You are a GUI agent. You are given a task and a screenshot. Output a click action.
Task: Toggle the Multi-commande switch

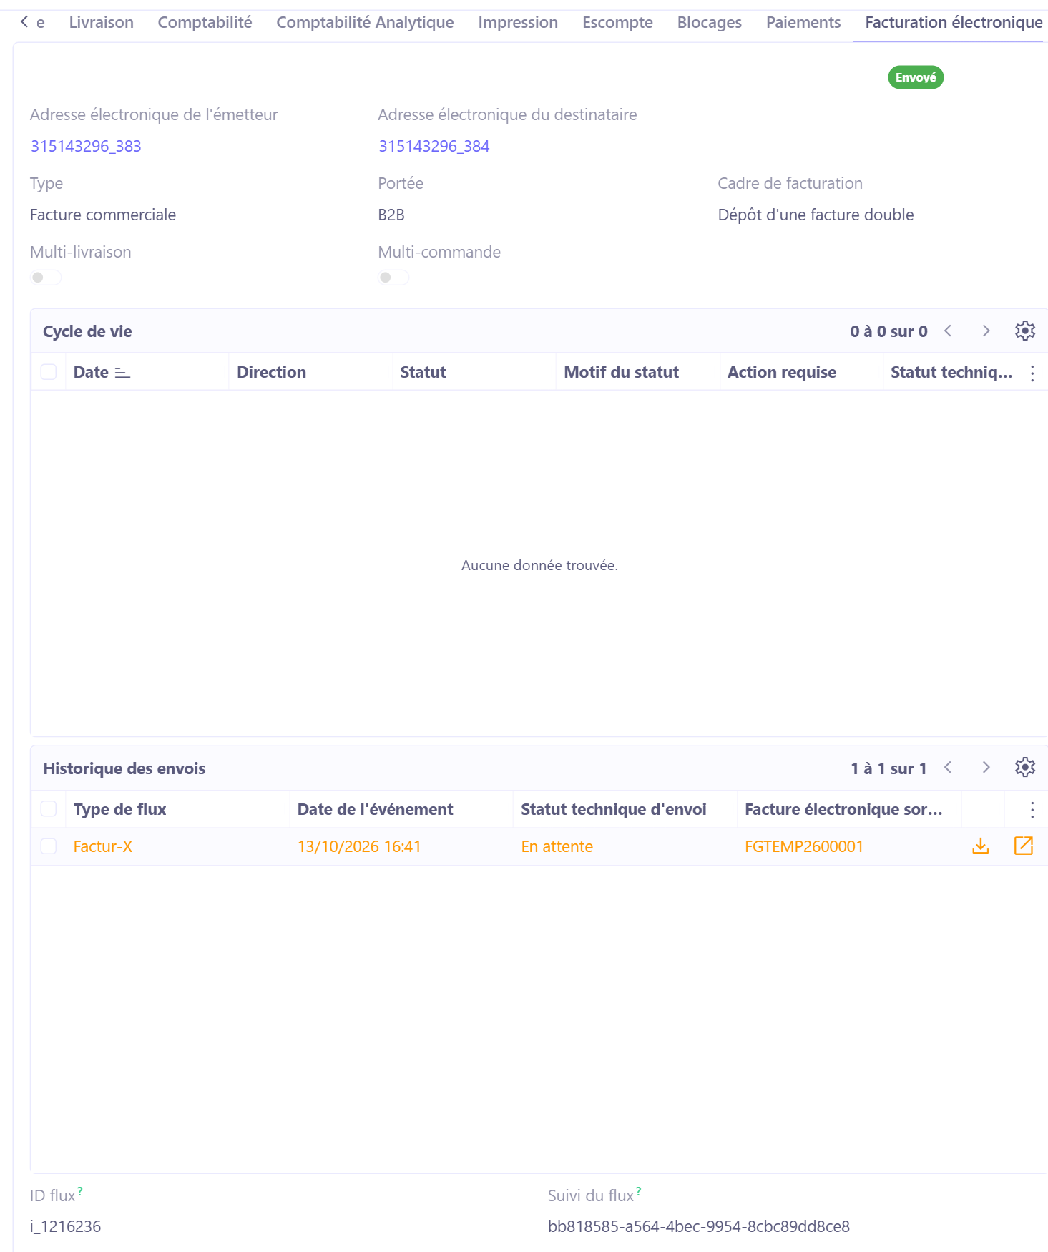click(393, 278)
